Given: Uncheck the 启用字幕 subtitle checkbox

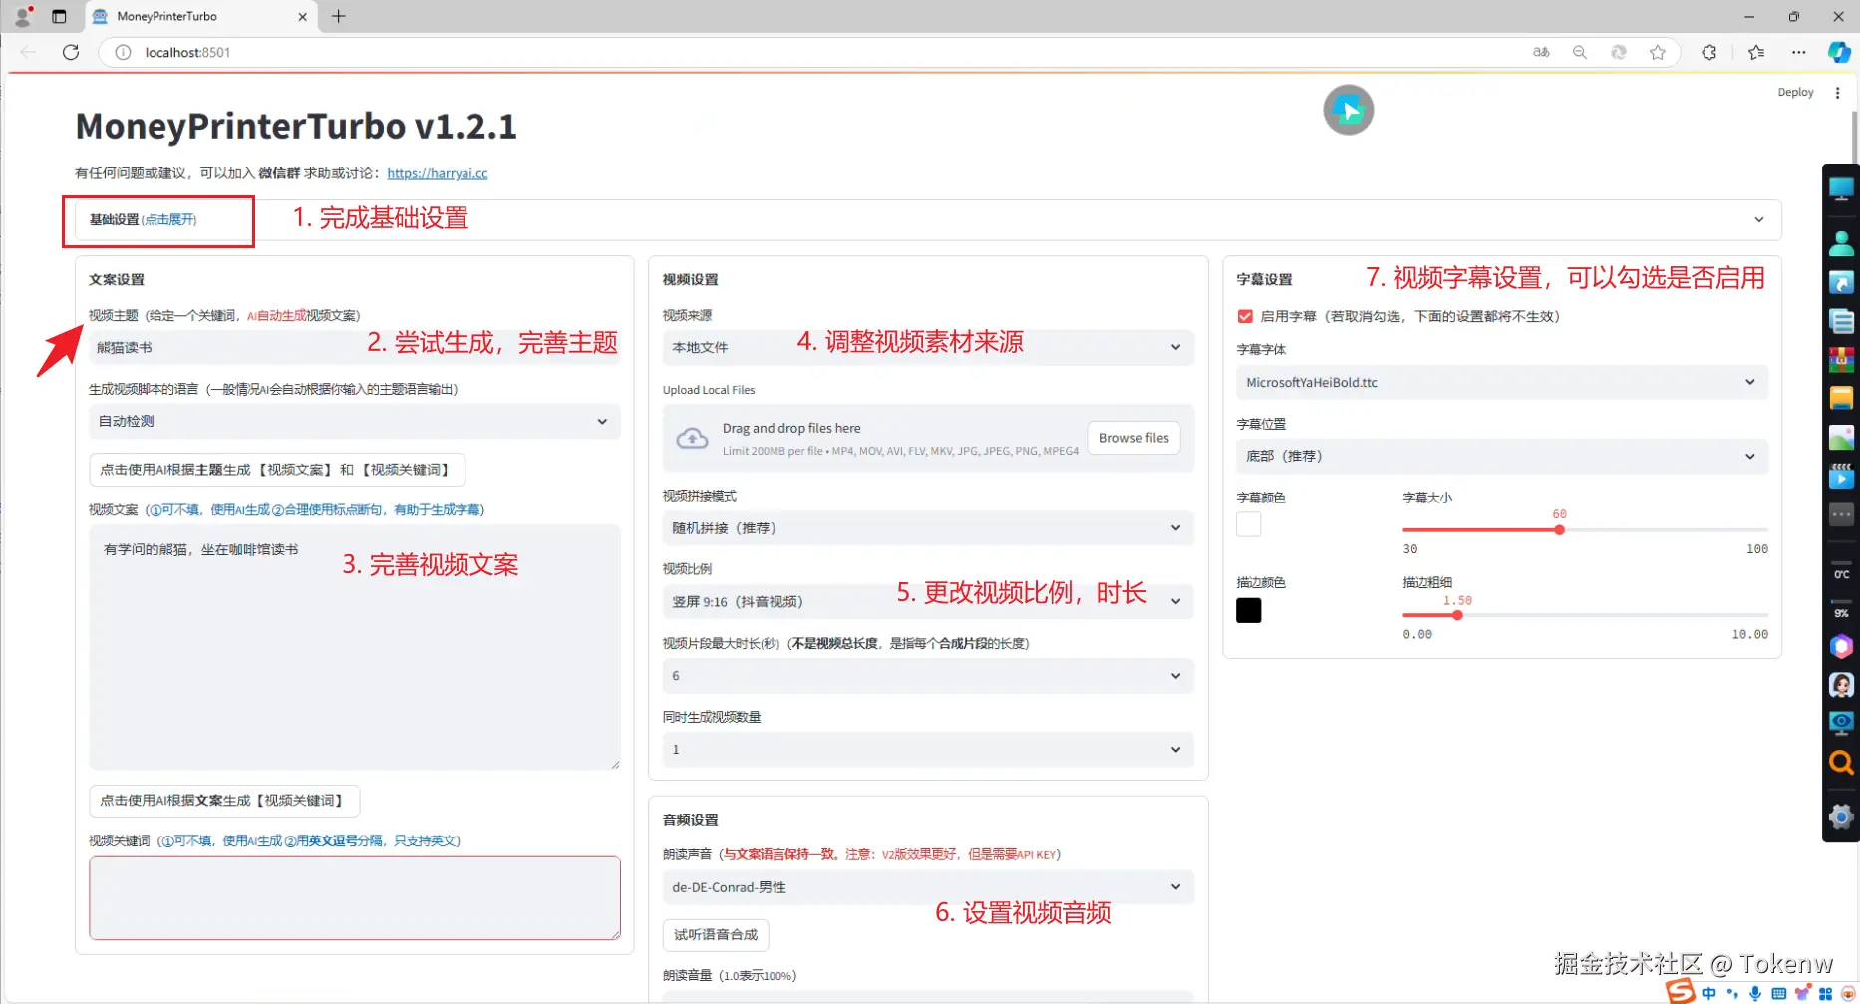Looking at the screenshot, I should 1245,316.
